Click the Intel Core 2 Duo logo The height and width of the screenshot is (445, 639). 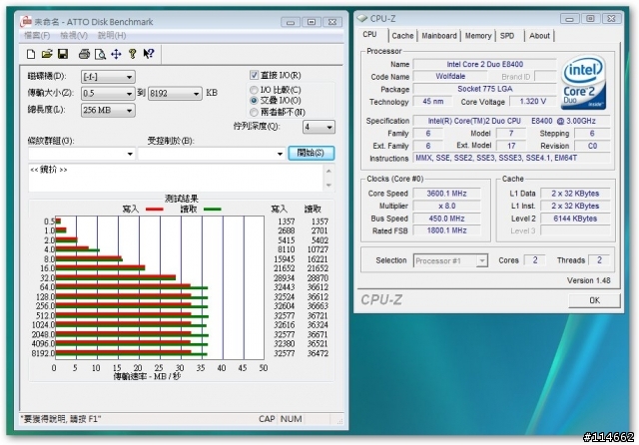tap(584, 84)
